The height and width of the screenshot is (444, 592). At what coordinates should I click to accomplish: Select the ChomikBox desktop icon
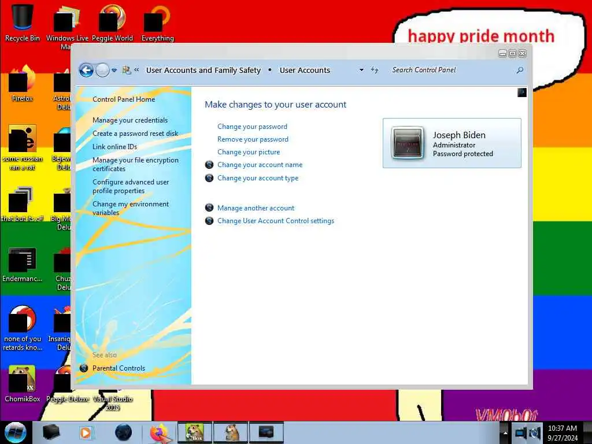23,384
